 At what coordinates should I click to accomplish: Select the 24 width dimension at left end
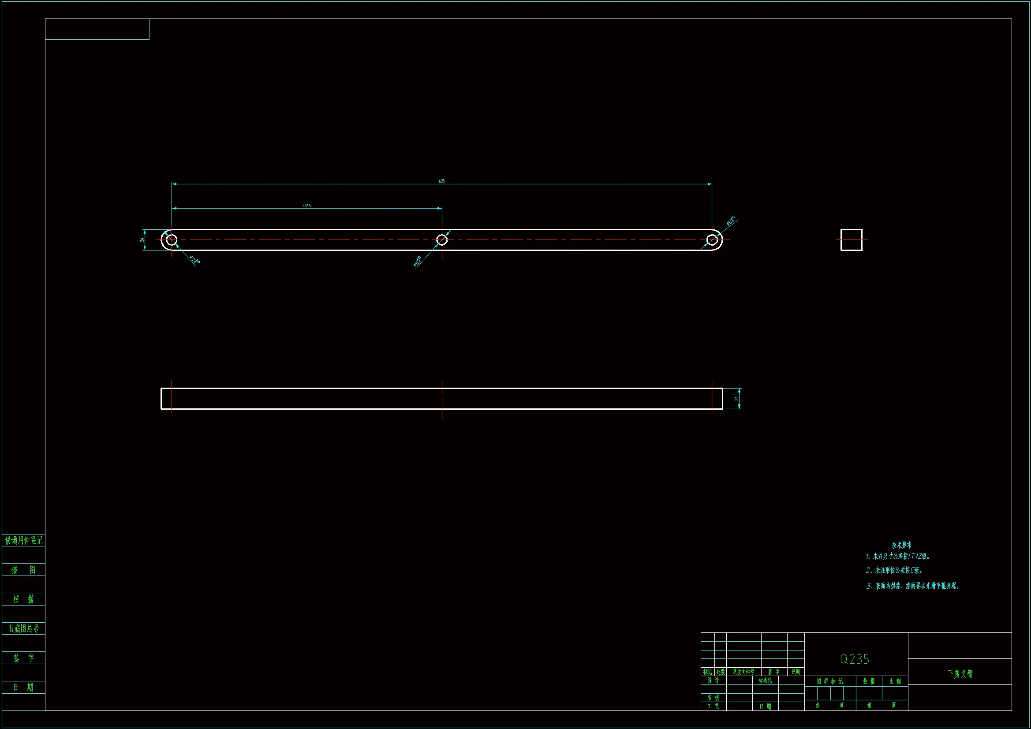pyautogui.click(x=142, y=240)
